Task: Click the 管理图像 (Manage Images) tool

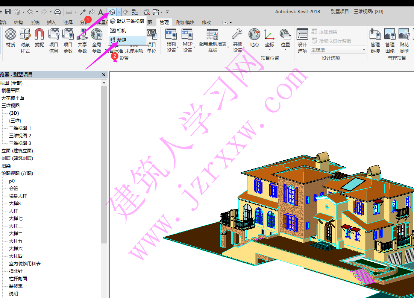Action: click(390, 41)
